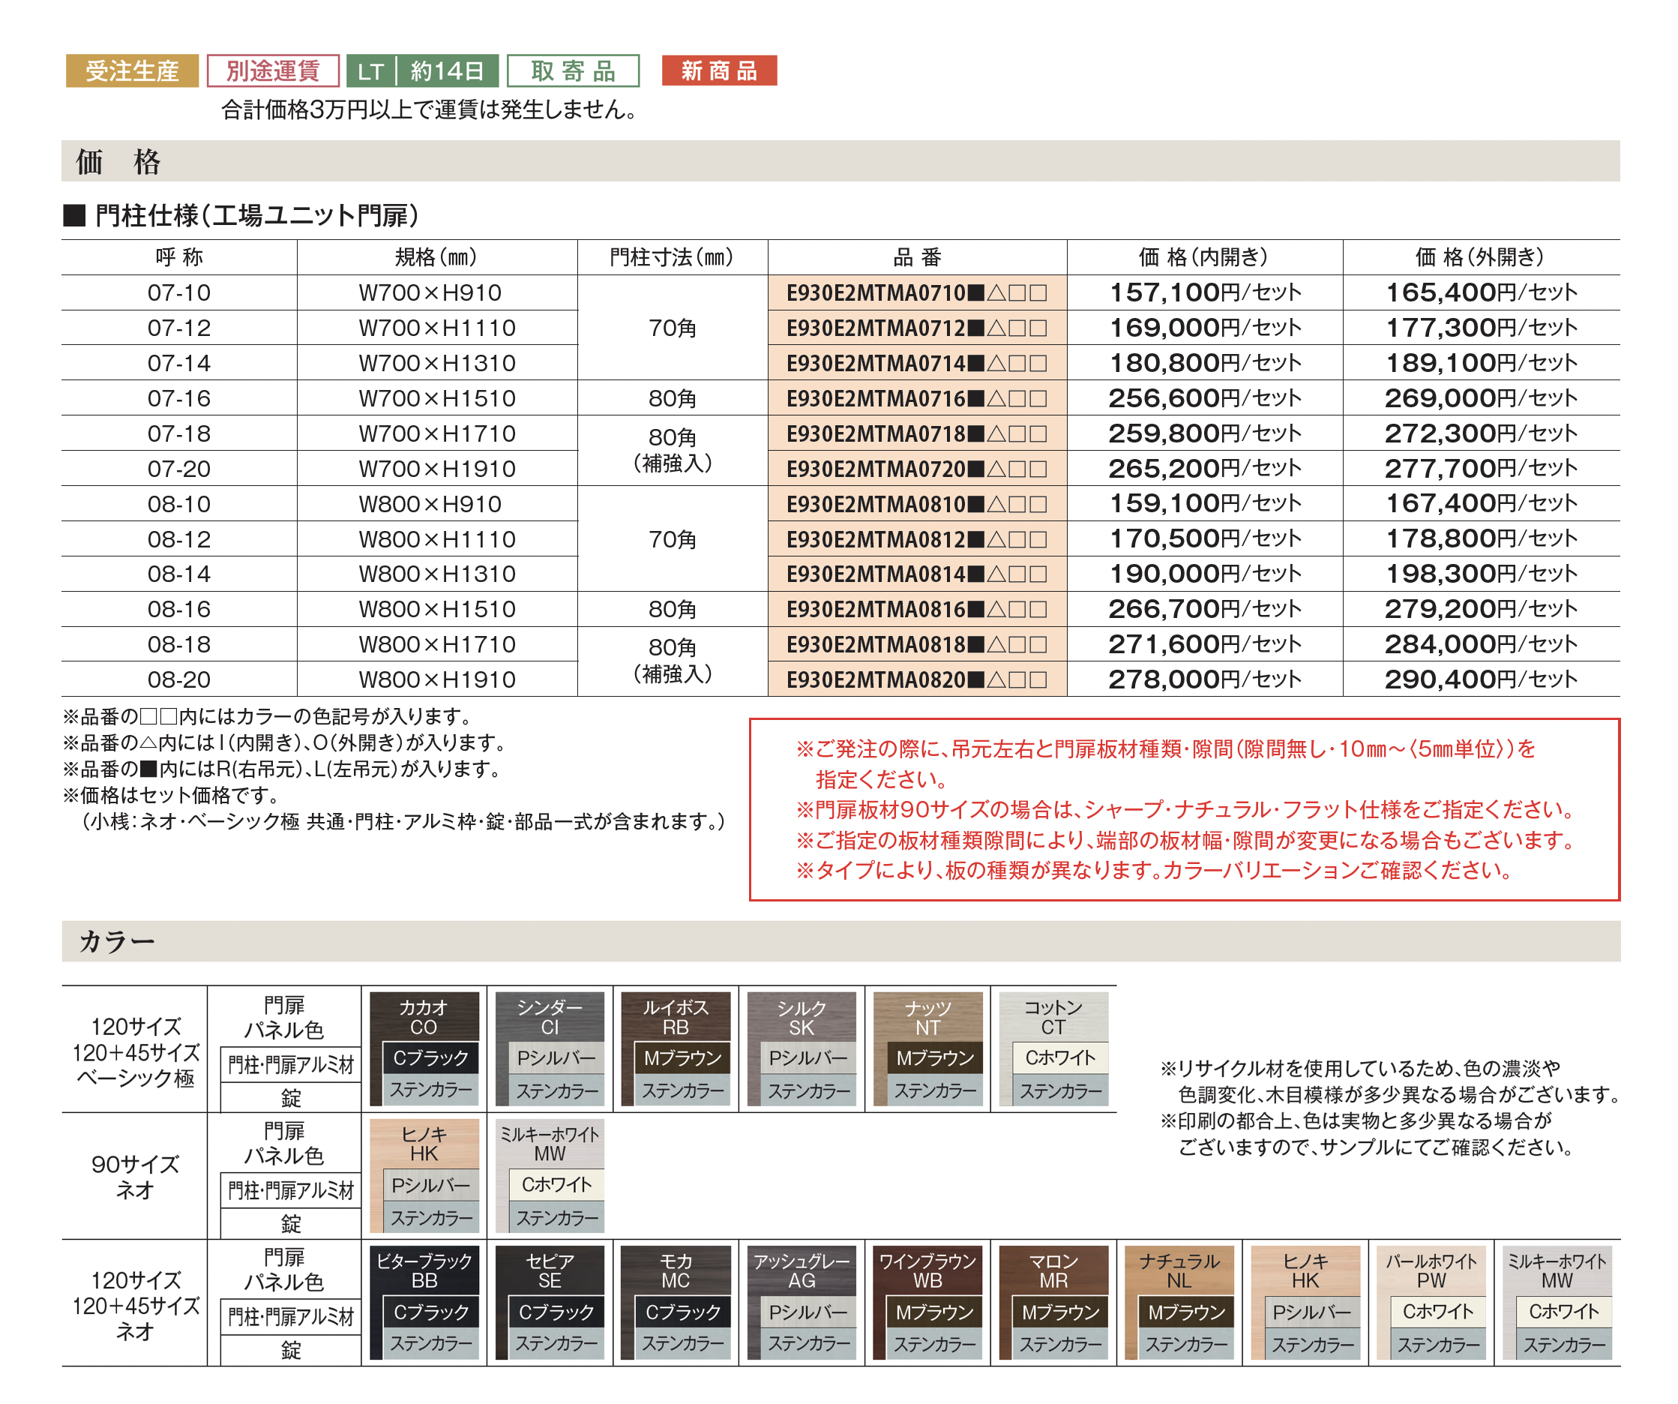Click the 別途運賃 badge
This screenshot has height=1404, width=1678.
coord(272,71)
